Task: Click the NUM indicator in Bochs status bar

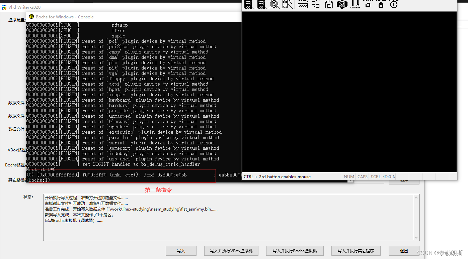Action: [x=349, y=176]
